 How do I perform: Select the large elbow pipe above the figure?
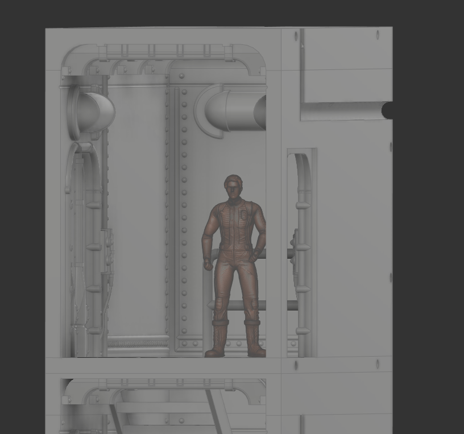230,111
